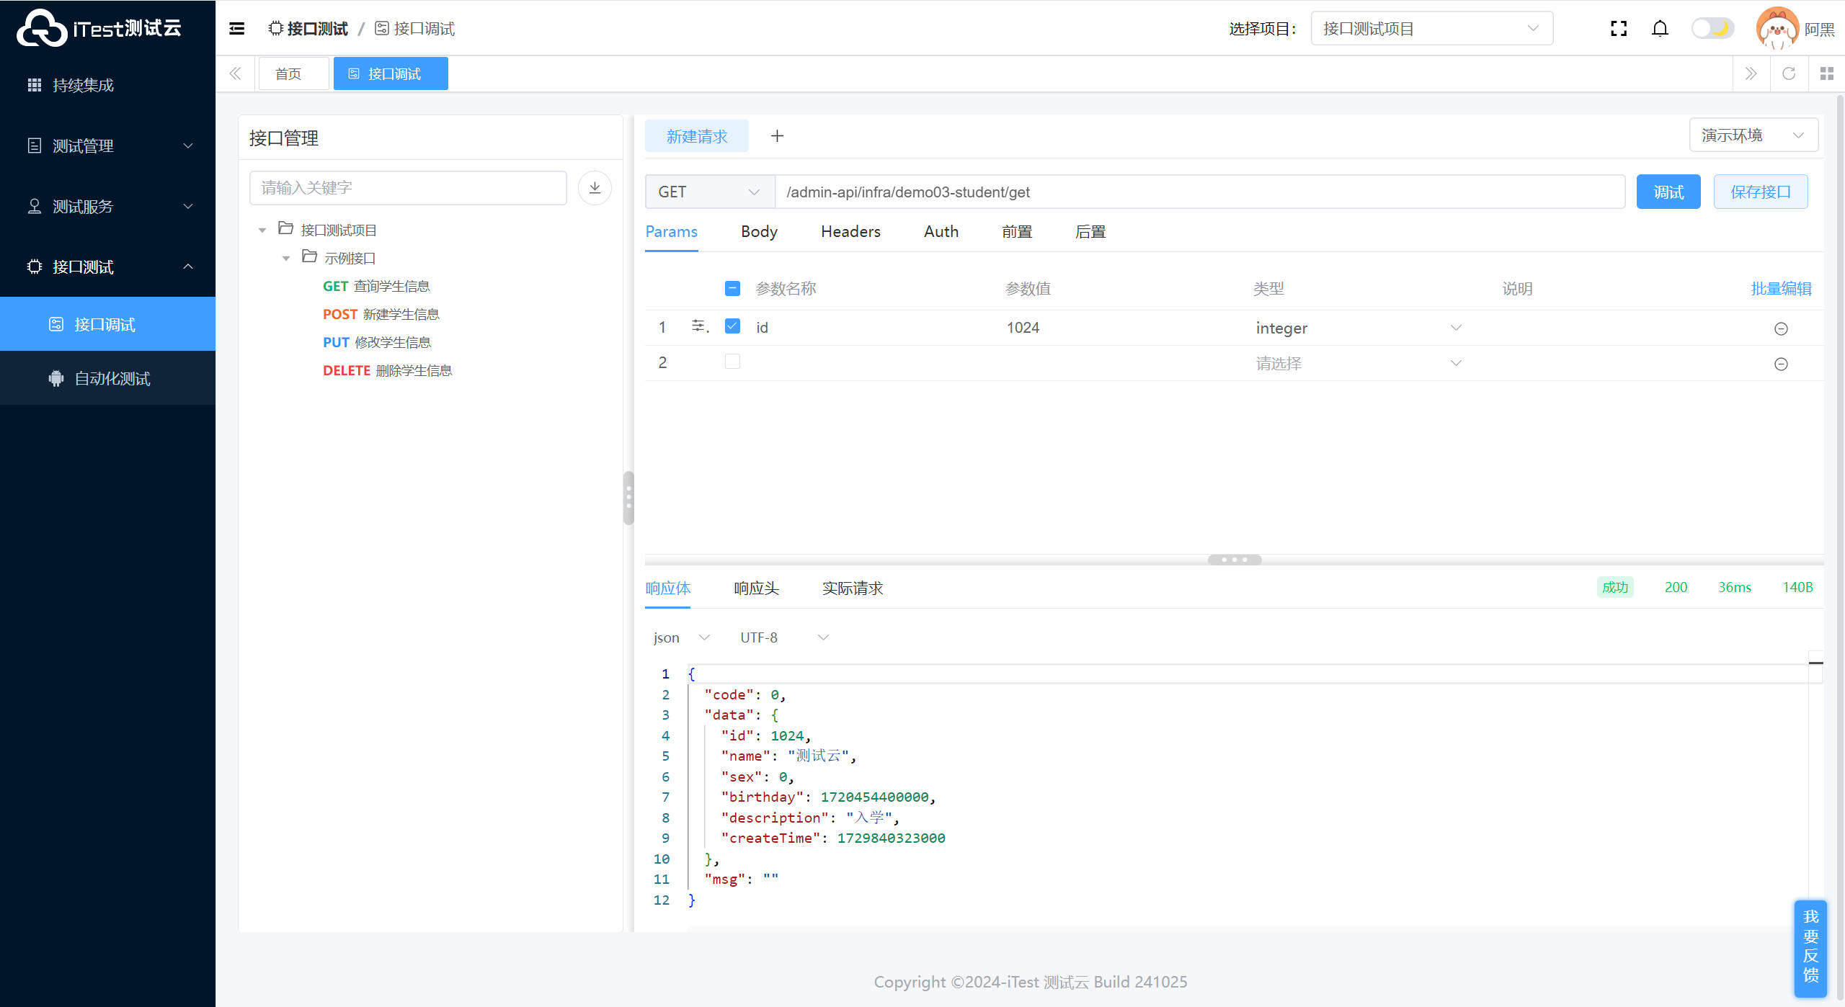Click the download icon beside keyword search
Image resolution: width=1845 pixels, height=1007 pixels.
coord(595,188)
